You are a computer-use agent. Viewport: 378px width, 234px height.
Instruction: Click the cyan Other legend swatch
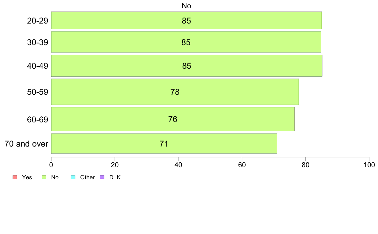73,177
